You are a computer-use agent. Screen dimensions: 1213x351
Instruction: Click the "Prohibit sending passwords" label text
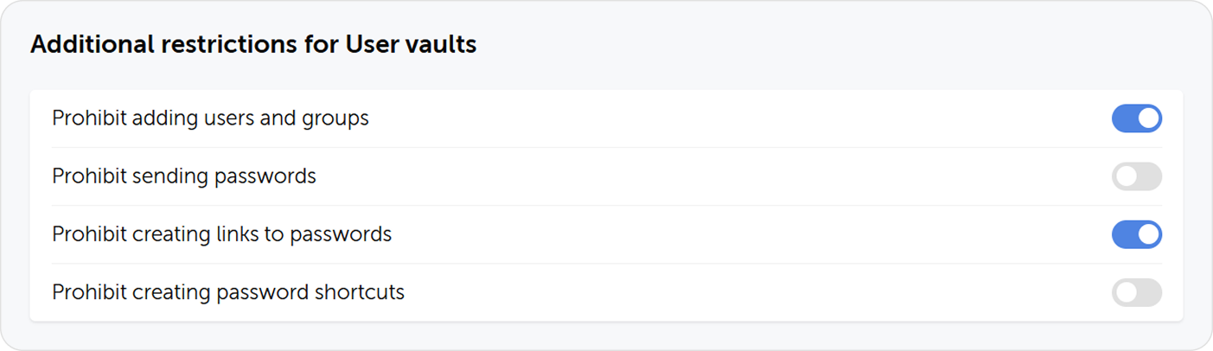184,176
